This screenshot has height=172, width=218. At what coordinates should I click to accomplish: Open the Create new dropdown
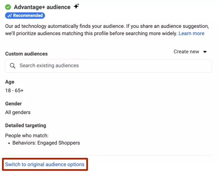[190, 52]
